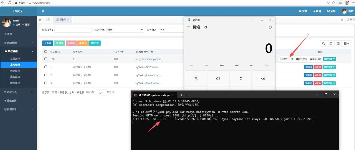The image size is (355, 150).
Task: Enter 全屏 fullscreen mode in RuoYi header
Action: 331,11
